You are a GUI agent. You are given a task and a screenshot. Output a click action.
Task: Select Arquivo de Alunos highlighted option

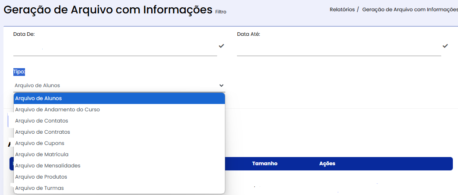119,98
